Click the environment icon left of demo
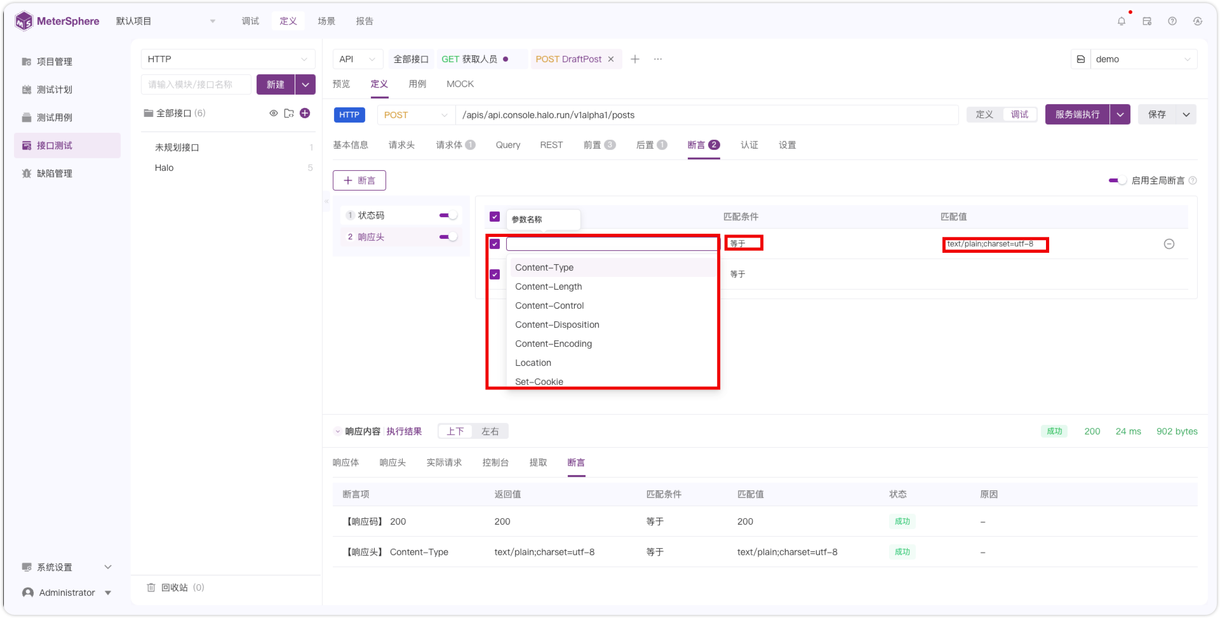Image resolution: width=1220 pixels, height=618 pixels. pos(1081,59)
